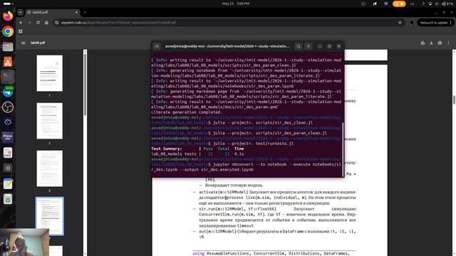Add a new Chrome tab
Screen dimensions: 456x256
[x=85, y=13]
